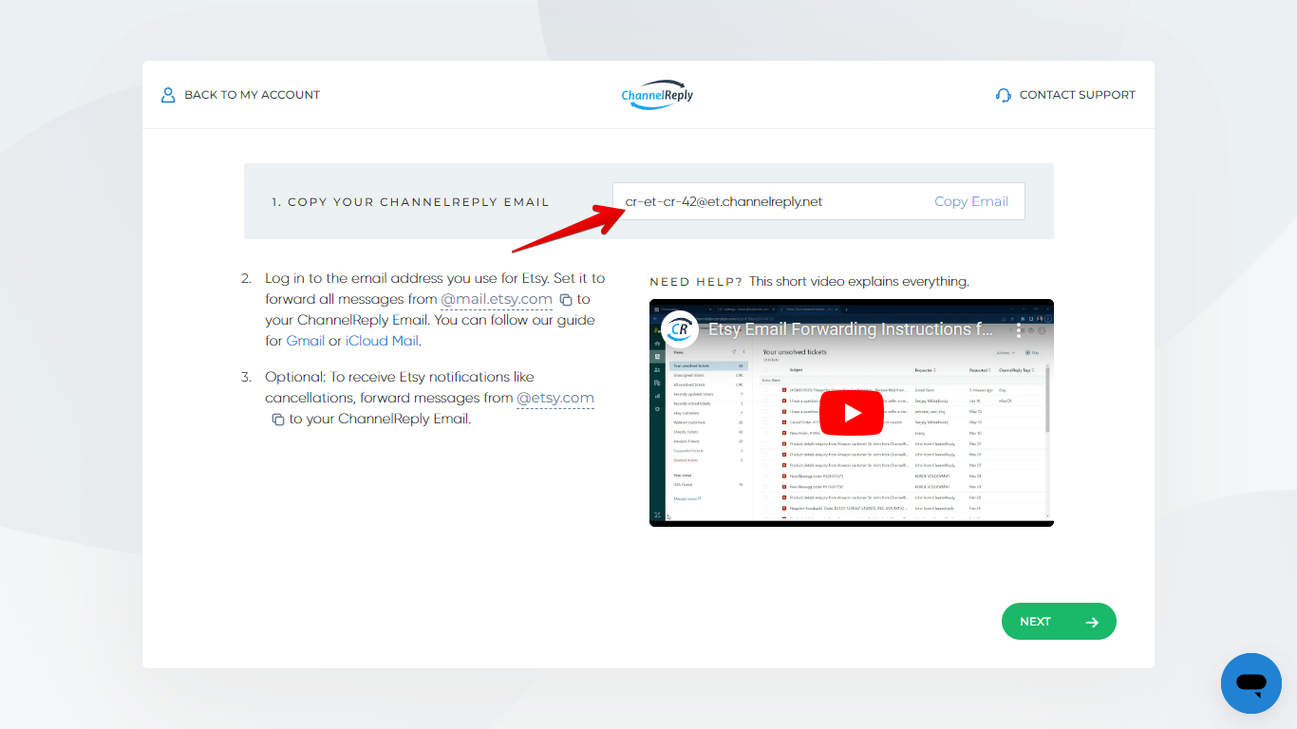Image resolution: width=1297 pixels, height=729 pixels.
Task: Click the 'NEED HELP?' text
Action: tap(696, 282)
